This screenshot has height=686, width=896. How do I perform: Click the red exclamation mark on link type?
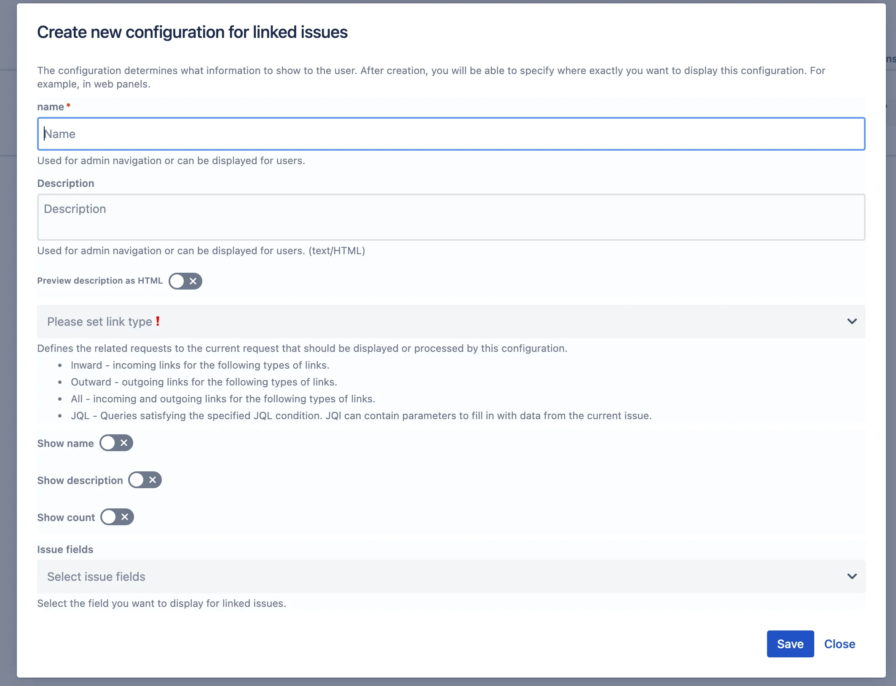[x=158, y=322]
